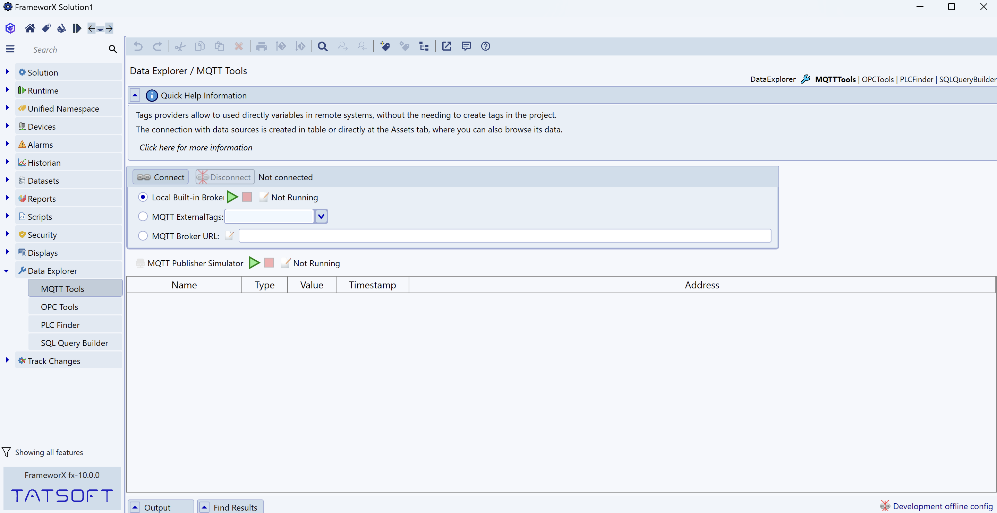Switch to PLCFinder breadcrumb tab
This screenshot has height=513, width=997.
click(x=916, y=79)
